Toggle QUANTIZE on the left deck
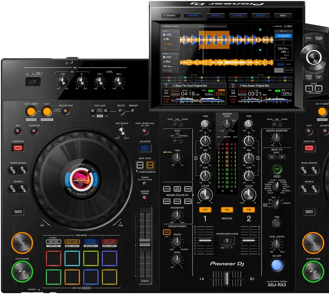Image resolution: width=329 pixels, height=294 pixels. pos(34,131)
